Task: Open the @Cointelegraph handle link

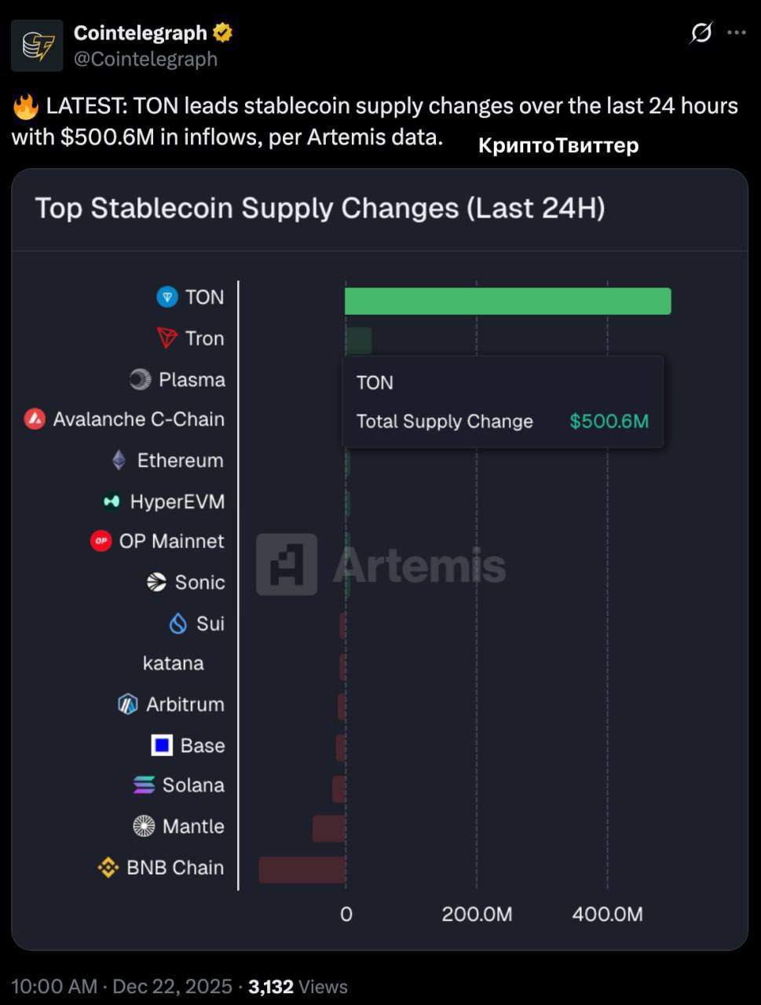Action: click(x=145, y=59)
